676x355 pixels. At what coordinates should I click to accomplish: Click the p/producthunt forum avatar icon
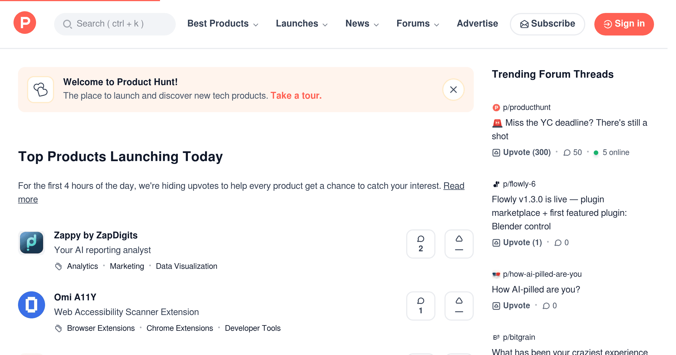click(x=496, y=108)
